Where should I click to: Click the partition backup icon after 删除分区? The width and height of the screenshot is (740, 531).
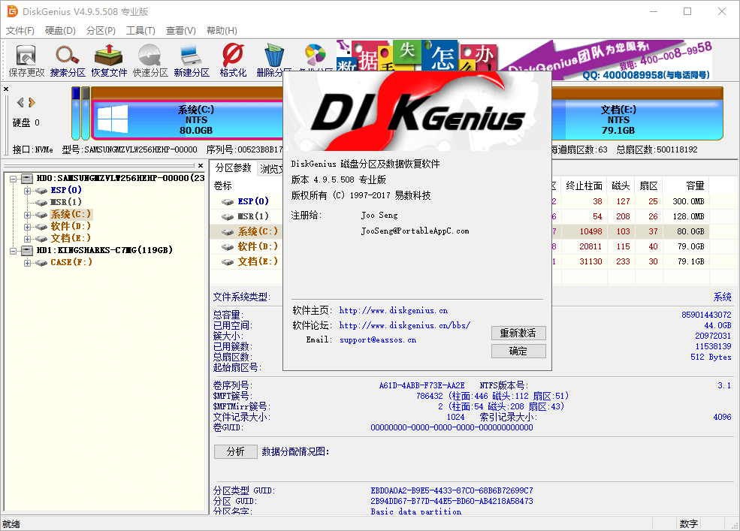[314, 54]
